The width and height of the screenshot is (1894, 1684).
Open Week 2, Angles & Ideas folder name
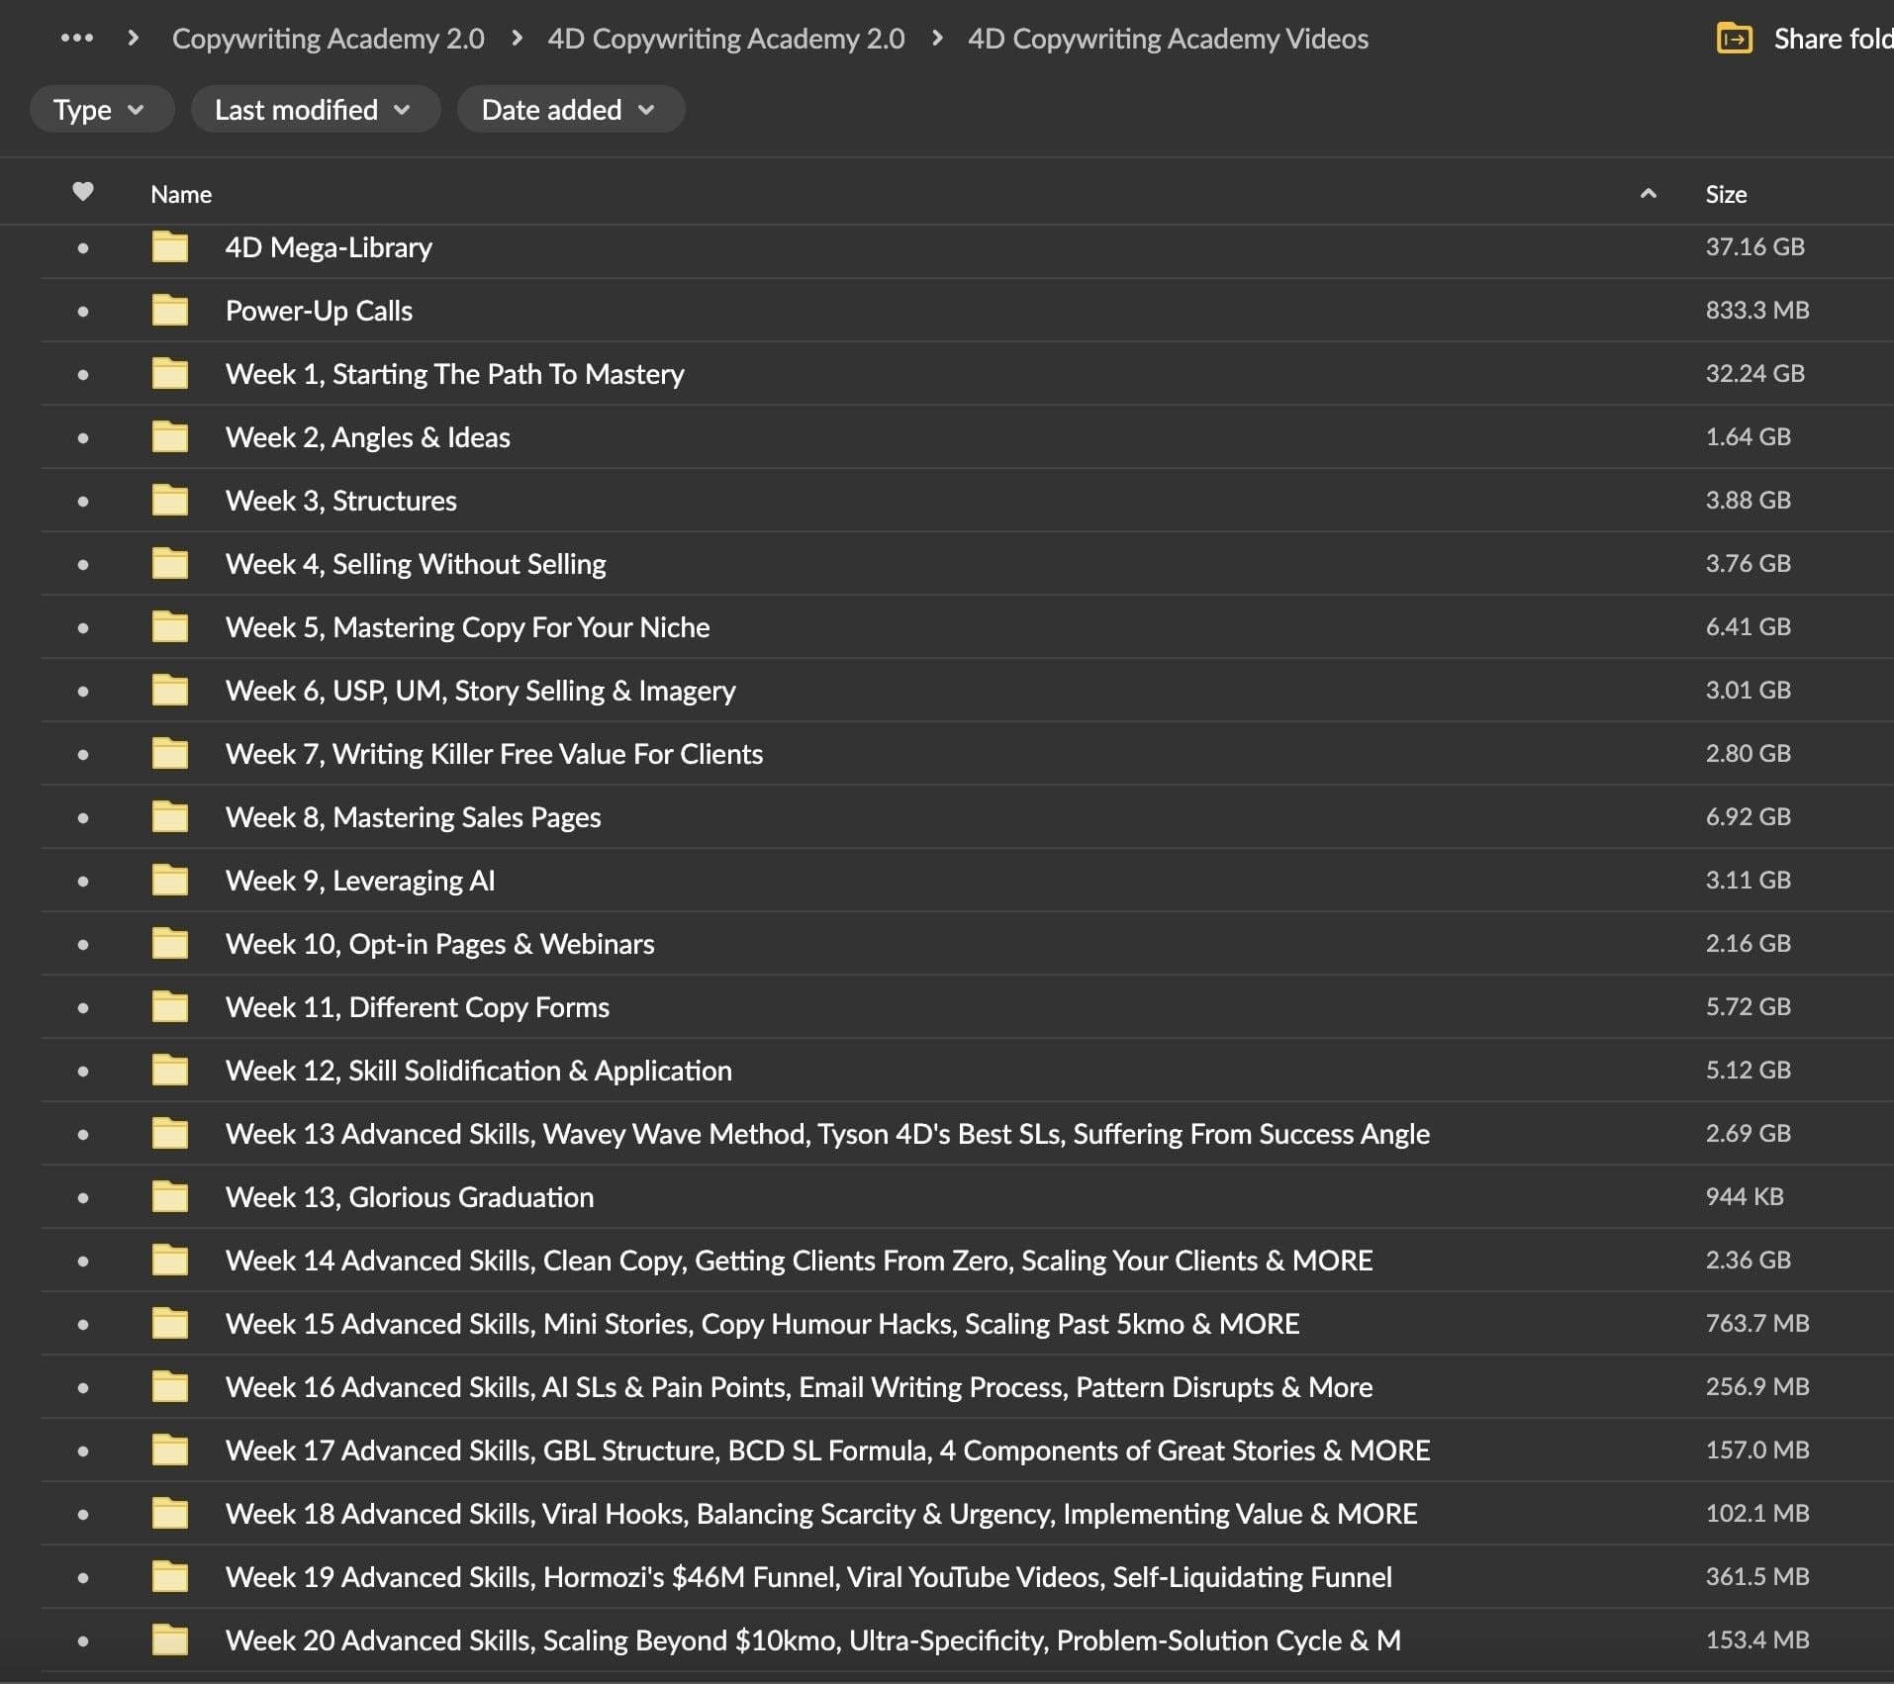click(x=367, y=437)
